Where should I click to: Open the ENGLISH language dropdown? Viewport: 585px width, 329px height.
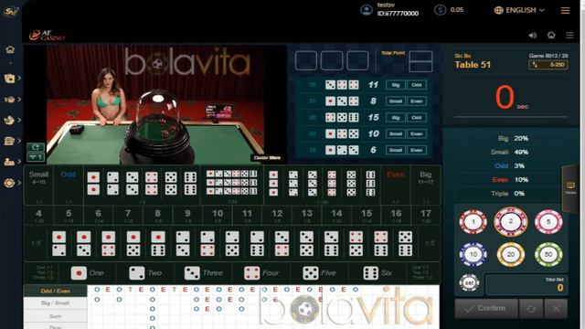point(519,10)
